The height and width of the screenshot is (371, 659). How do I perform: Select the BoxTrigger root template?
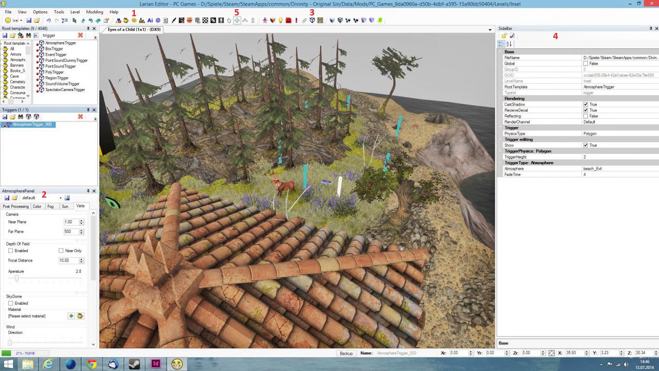[x=54, y=49]
